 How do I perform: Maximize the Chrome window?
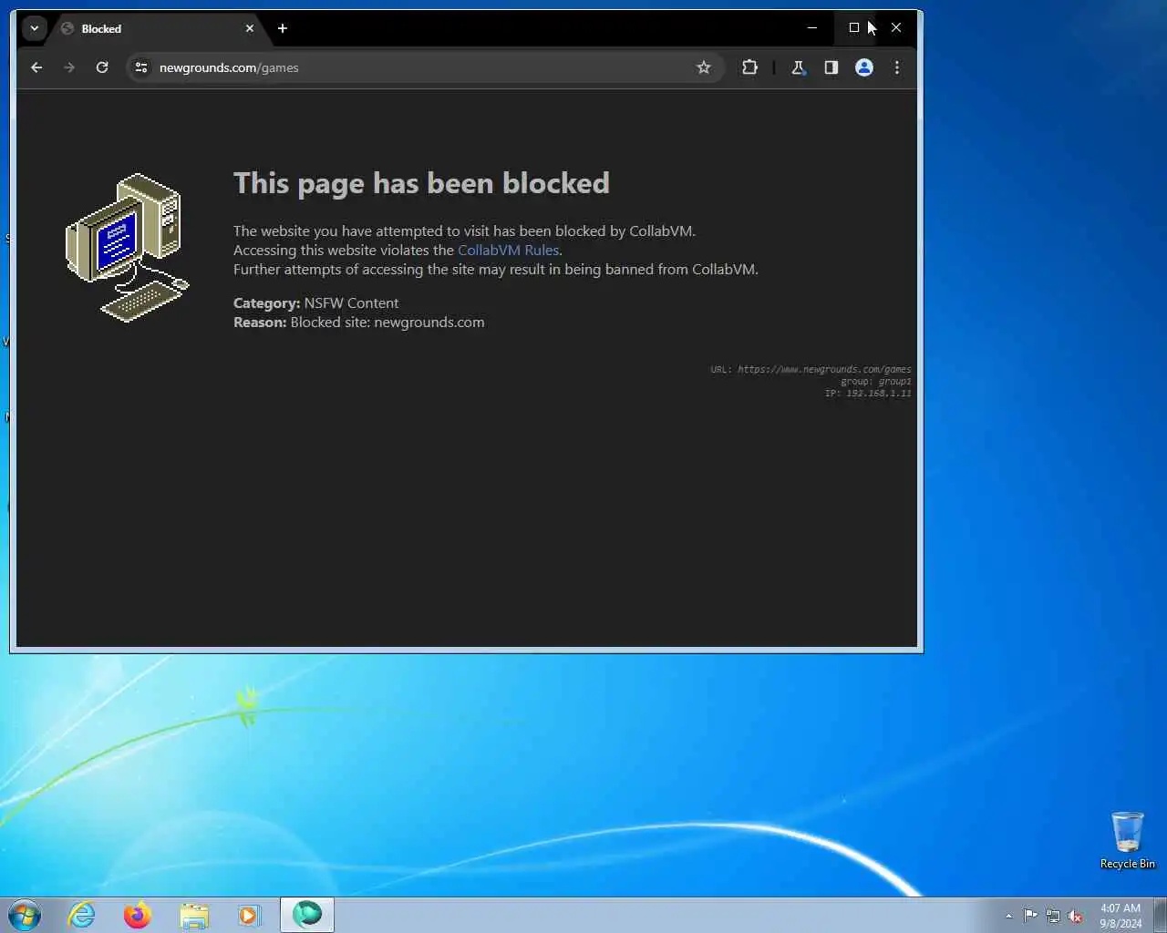854,27
